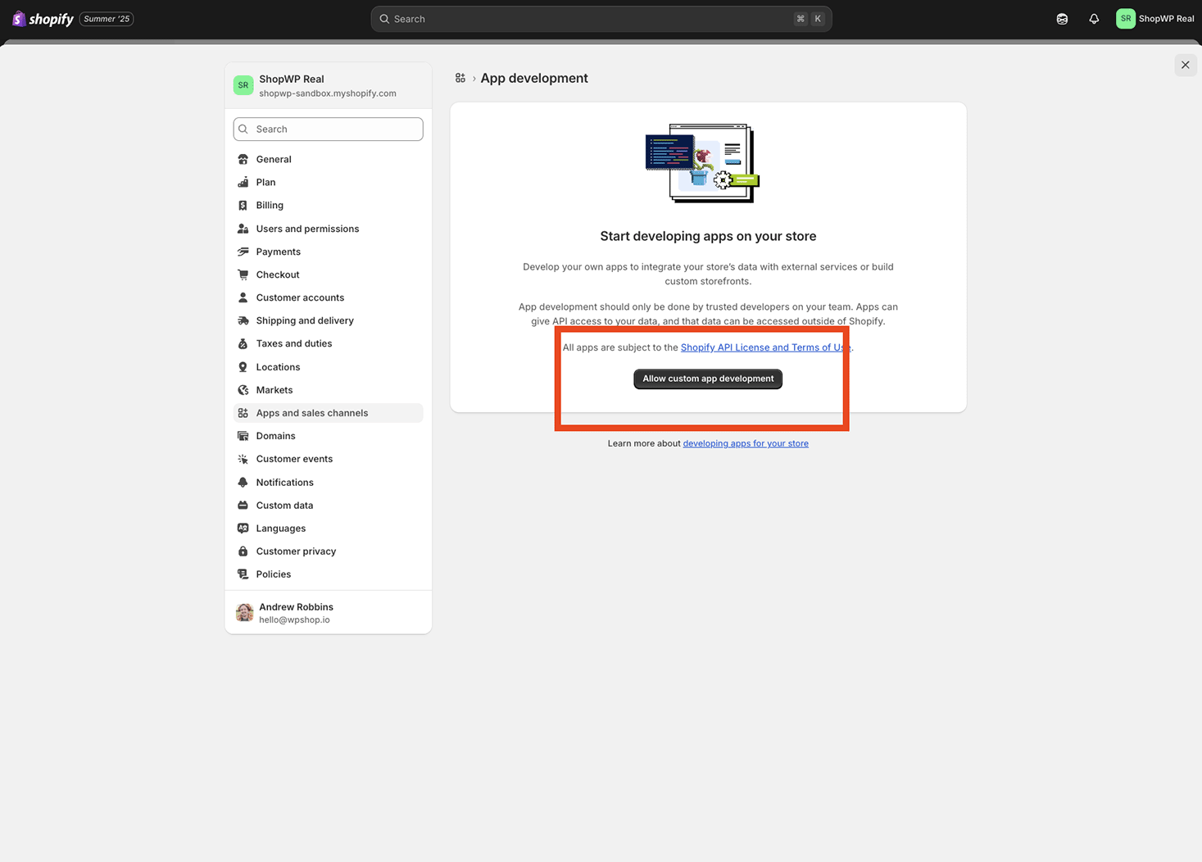
Task: Open the Sidekick assistant icon
Action: coord(1062,19)
